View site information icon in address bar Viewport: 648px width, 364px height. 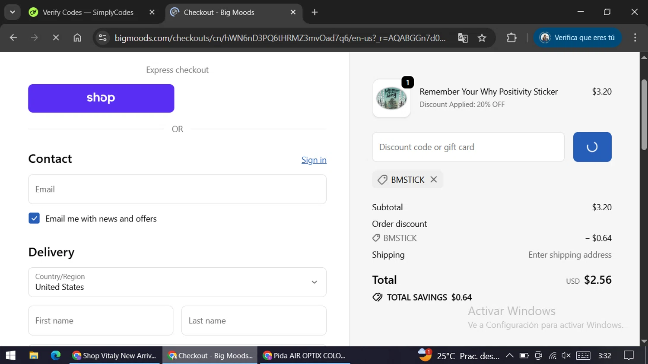(103, 38)
